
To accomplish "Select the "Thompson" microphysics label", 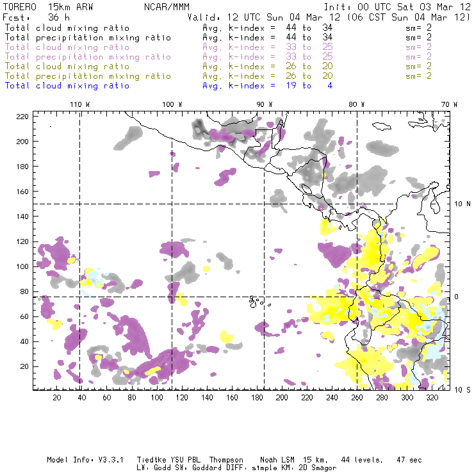I will pyautogui.click(x=226, y=460).
